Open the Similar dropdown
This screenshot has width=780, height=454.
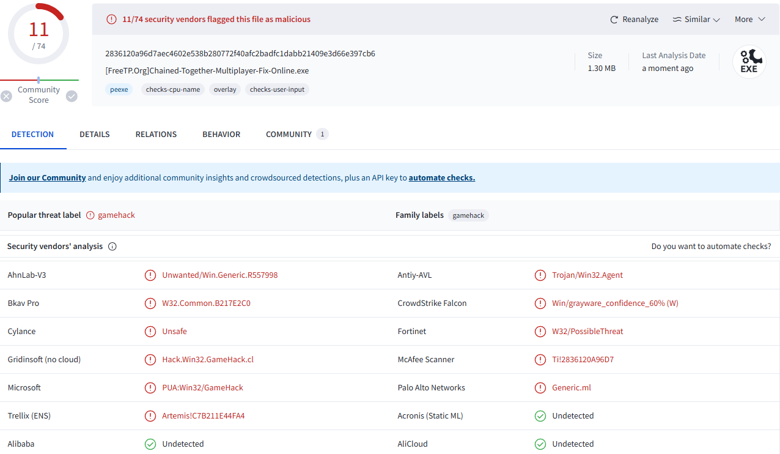click(696, 20)
